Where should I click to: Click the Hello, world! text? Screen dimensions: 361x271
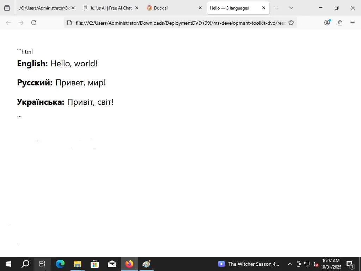(x=74, y=64)
